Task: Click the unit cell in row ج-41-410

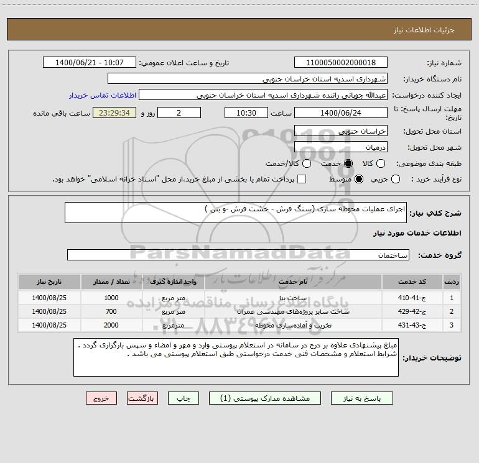Action: (173, 298)
